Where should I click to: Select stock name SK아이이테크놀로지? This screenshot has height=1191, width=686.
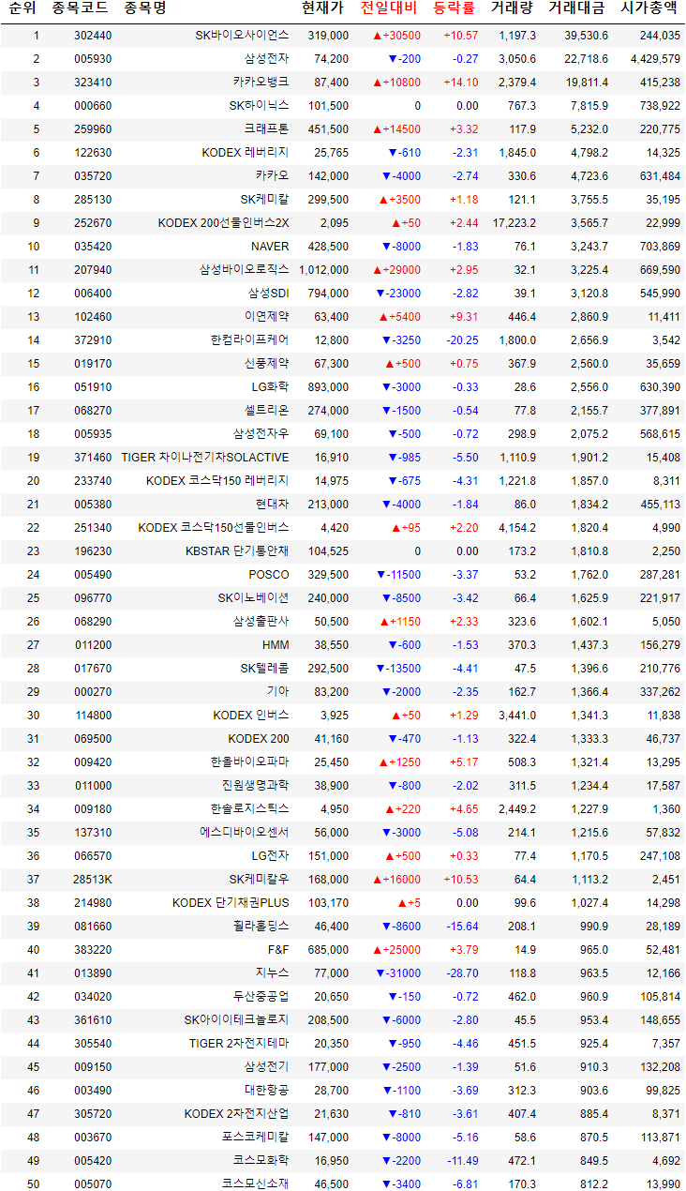pos(237,1020)
